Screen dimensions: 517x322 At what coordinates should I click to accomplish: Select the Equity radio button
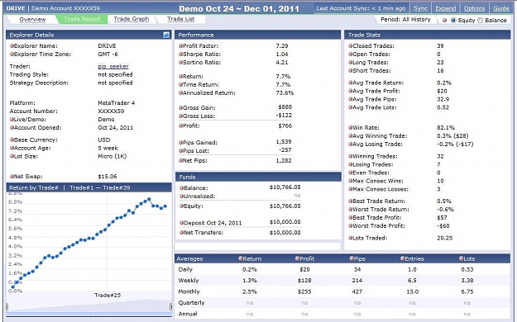453,21
